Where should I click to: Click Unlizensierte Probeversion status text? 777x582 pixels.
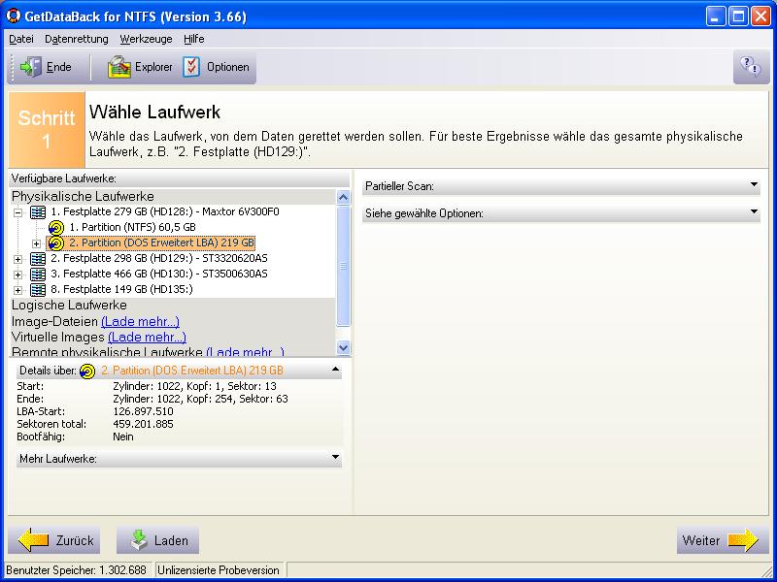[x=218, y=570]
